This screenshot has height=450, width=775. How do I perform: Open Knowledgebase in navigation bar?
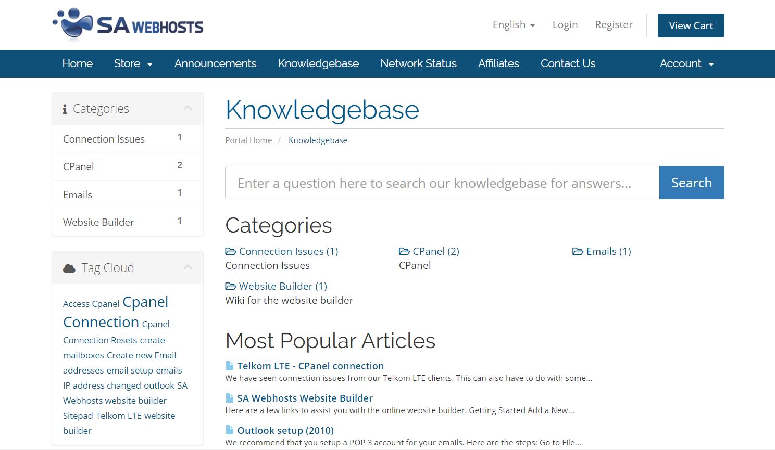pyautogui.click(x=318, y=63)
